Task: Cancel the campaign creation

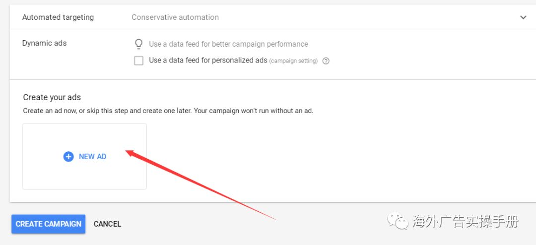Action: [x=107, y=224]
